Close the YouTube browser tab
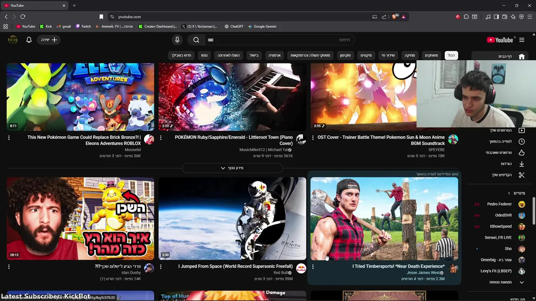This screenshot has height=301, width=536. tap(64, 5)
